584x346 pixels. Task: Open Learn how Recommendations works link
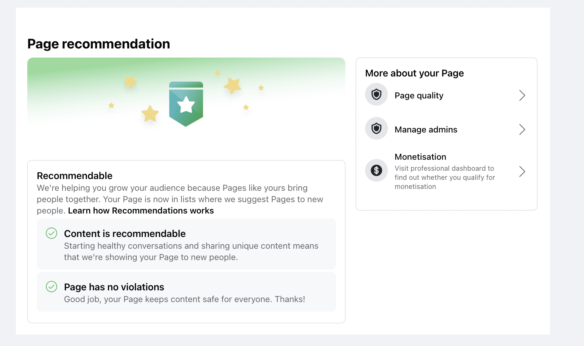coord(141,210)
